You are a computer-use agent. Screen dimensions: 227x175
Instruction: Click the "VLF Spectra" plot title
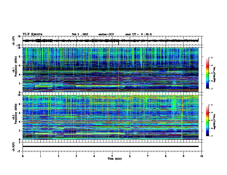click(32, 34)
